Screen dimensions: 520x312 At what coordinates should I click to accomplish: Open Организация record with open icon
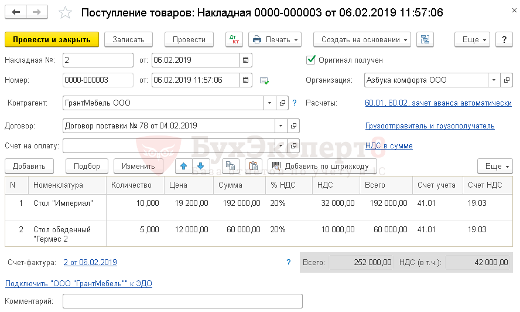pyautogui.click(x=507, y=80)
